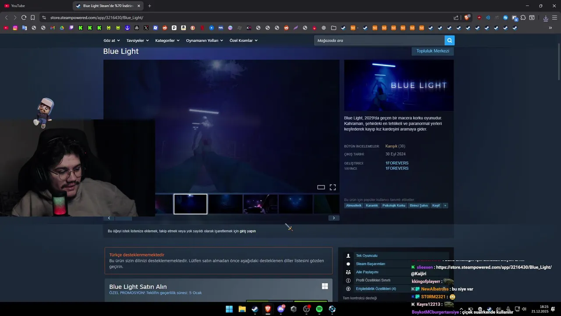Open the Tavsiyeler dropdown menu

click(138, 40)
